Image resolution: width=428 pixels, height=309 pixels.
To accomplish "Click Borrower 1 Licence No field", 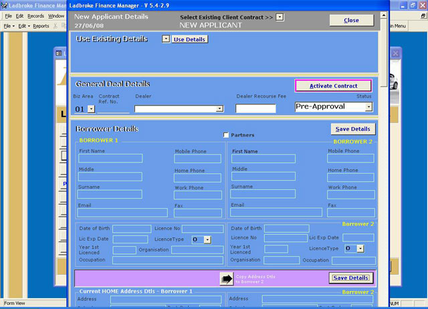I will click(x=203, y=229).
